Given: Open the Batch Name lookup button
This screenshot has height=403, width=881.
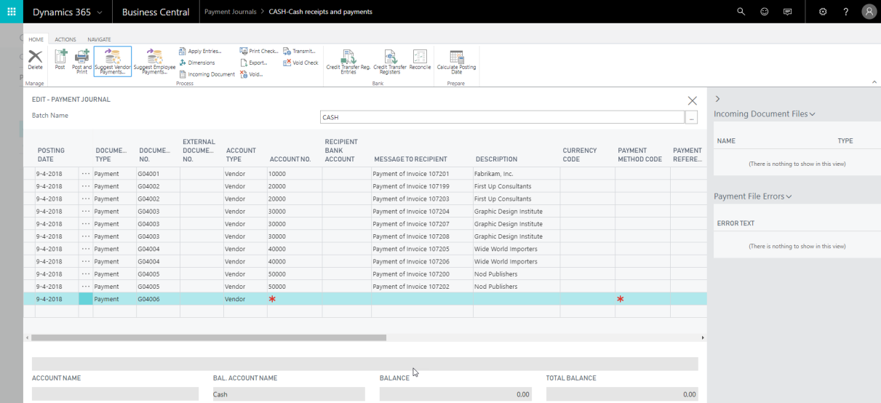Looking at the screenshot, I should click(x=692, y=117).
